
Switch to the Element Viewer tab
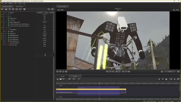(x=20, y=7)
